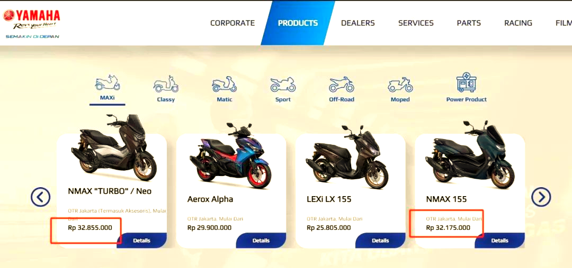Go to the DEALERS menu
Image resolution: width=572 pixels, height=268 pixels.
coord(358,23)
